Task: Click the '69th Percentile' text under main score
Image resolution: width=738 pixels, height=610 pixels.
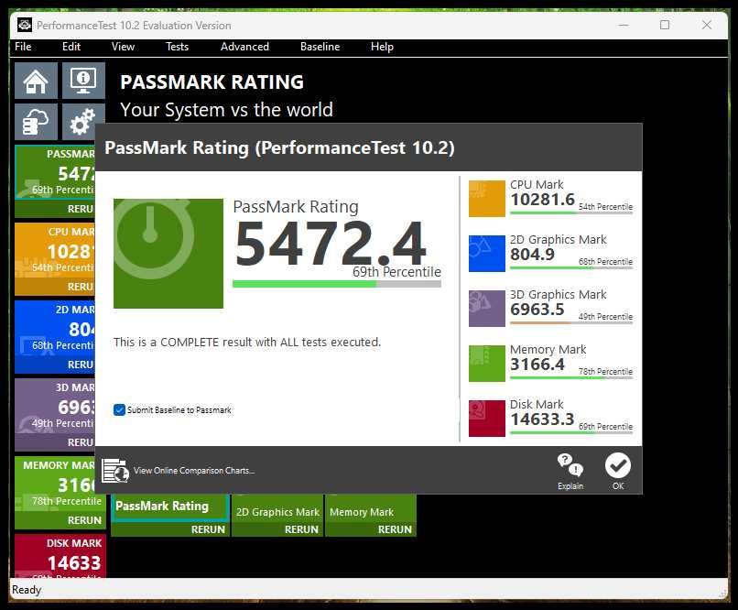Action: point(396,272)
